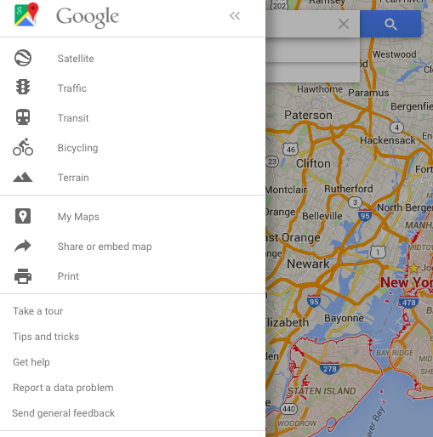Click the Terrain mountain icon
Image resolution: width=433 pixels, height=437 pixels.
[23, 177]
